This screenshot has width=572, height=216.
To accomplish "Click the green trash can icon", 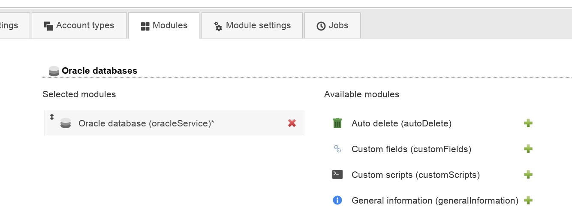I will pyautogui.click(x=337, y=123).
